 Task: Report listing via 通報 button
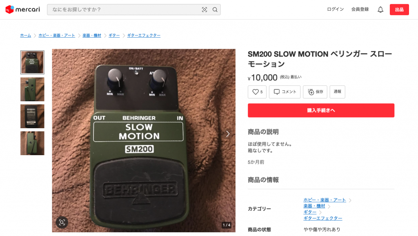pyautogui.click(x=337, y=92)
